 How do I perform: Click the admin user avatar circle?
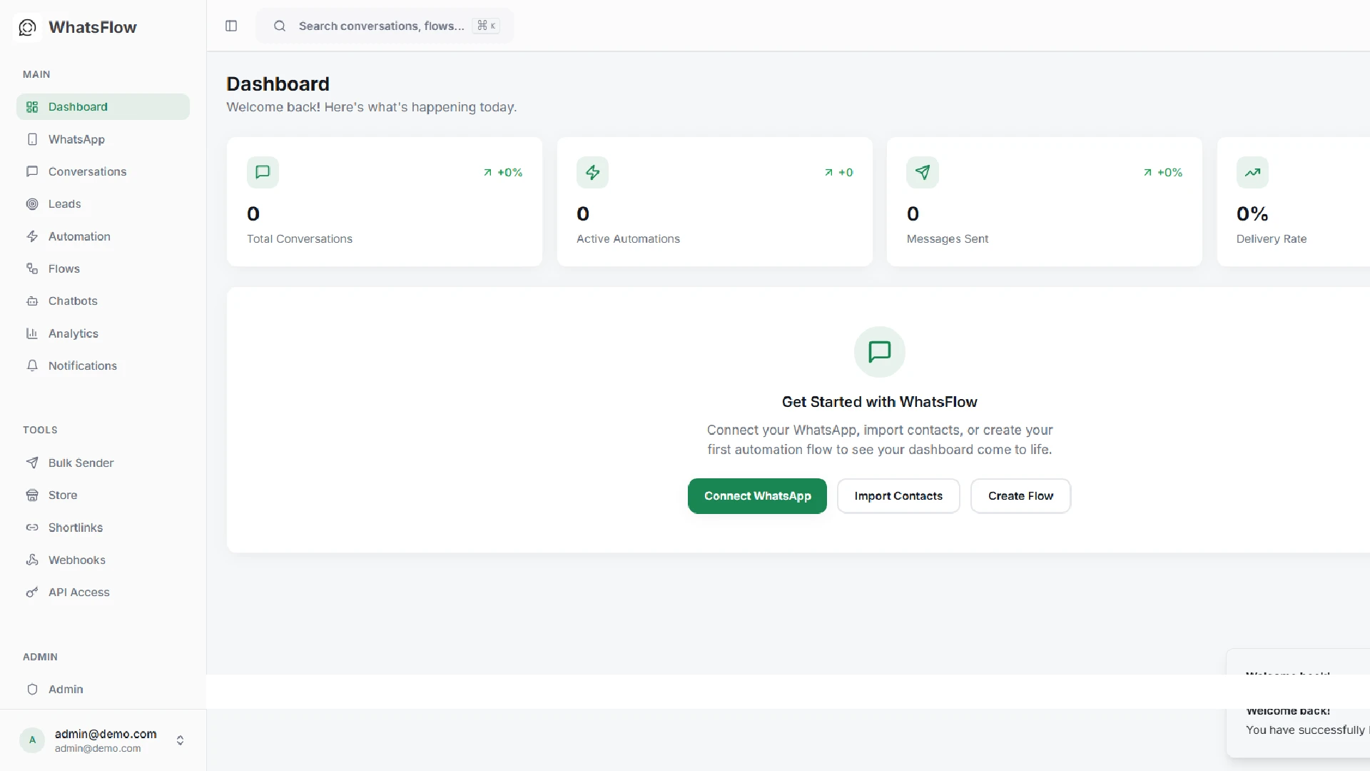click(x=32, y=740)
